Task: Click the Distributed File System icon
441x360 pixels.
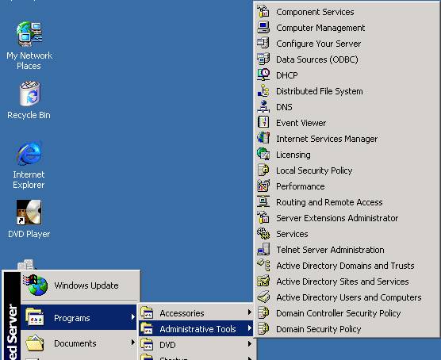Action: 263,90
